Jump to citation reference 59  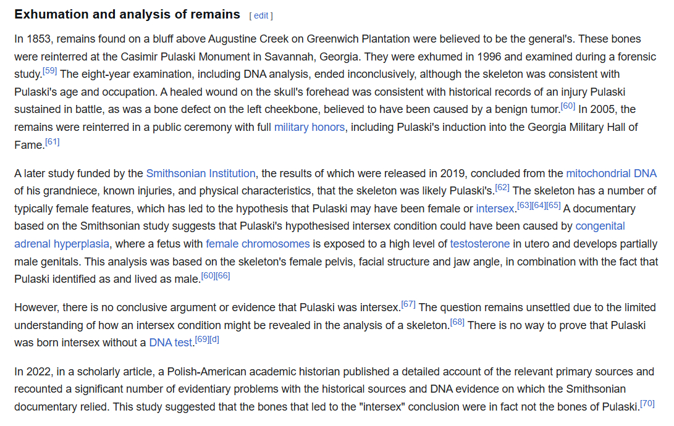pyautogui.click(x=49, y=71)
